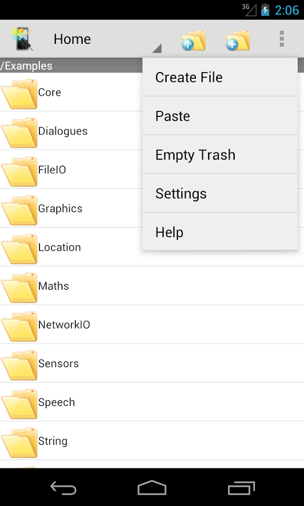Click the up-one-folder icon
Image resolution: width=304 pixels, height=506 pixels.
(193, 40)
